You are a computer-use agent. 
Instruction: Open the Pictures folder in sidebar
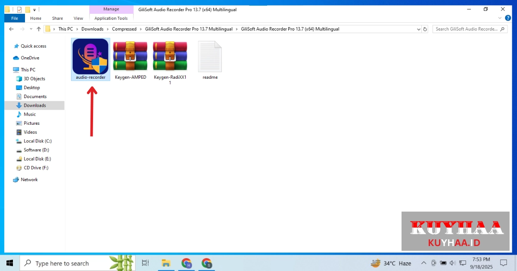(x=28, y=123)
